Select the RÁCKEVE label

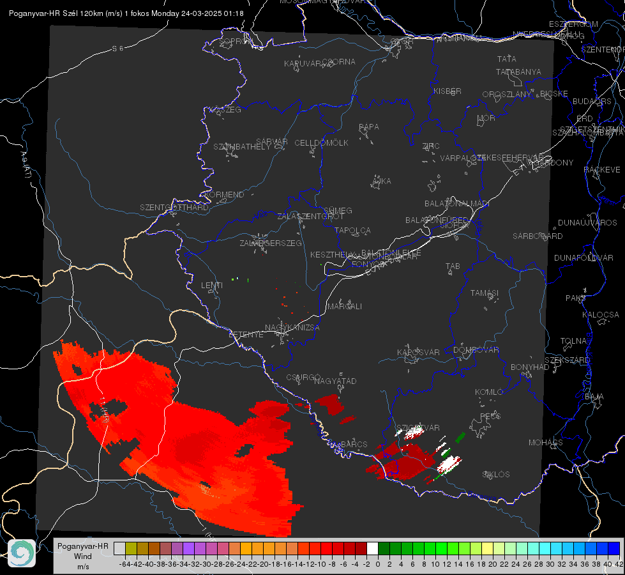[x=602, y=169]
